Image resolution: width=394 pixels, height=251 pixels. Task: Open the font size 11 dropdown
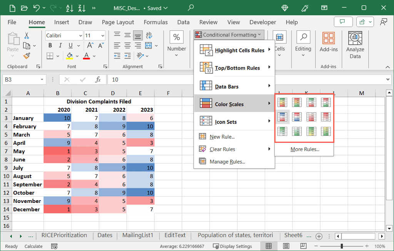click(102, 36)
